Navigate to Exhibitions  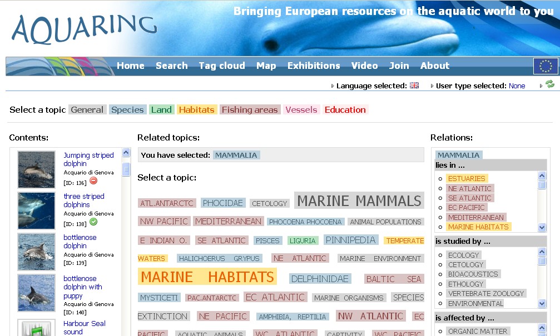coord(314,66)
